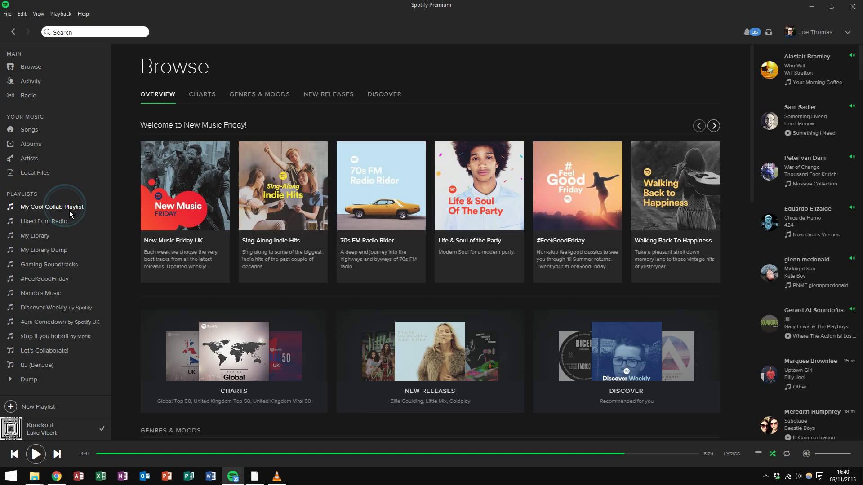Switch to the Charts tab
863x485 pixels.
point(202,94)
